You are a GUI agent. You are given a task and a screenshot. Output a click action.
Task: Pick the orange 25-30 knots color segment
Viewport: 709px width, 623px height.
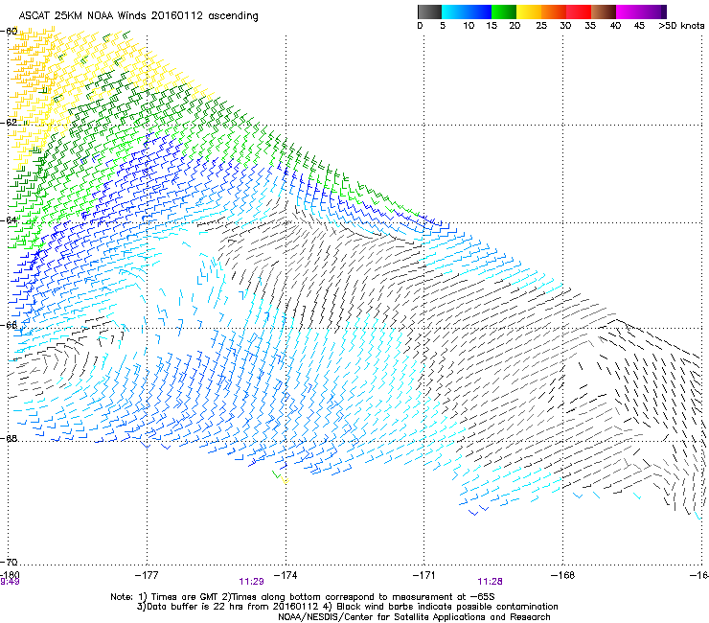coord(554,12)
